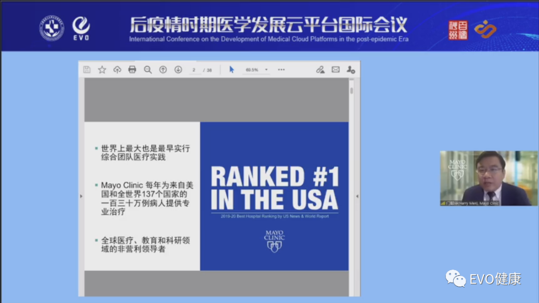
Task: Go to previous page with up arrow icon
Action: [x=163, y=70]
